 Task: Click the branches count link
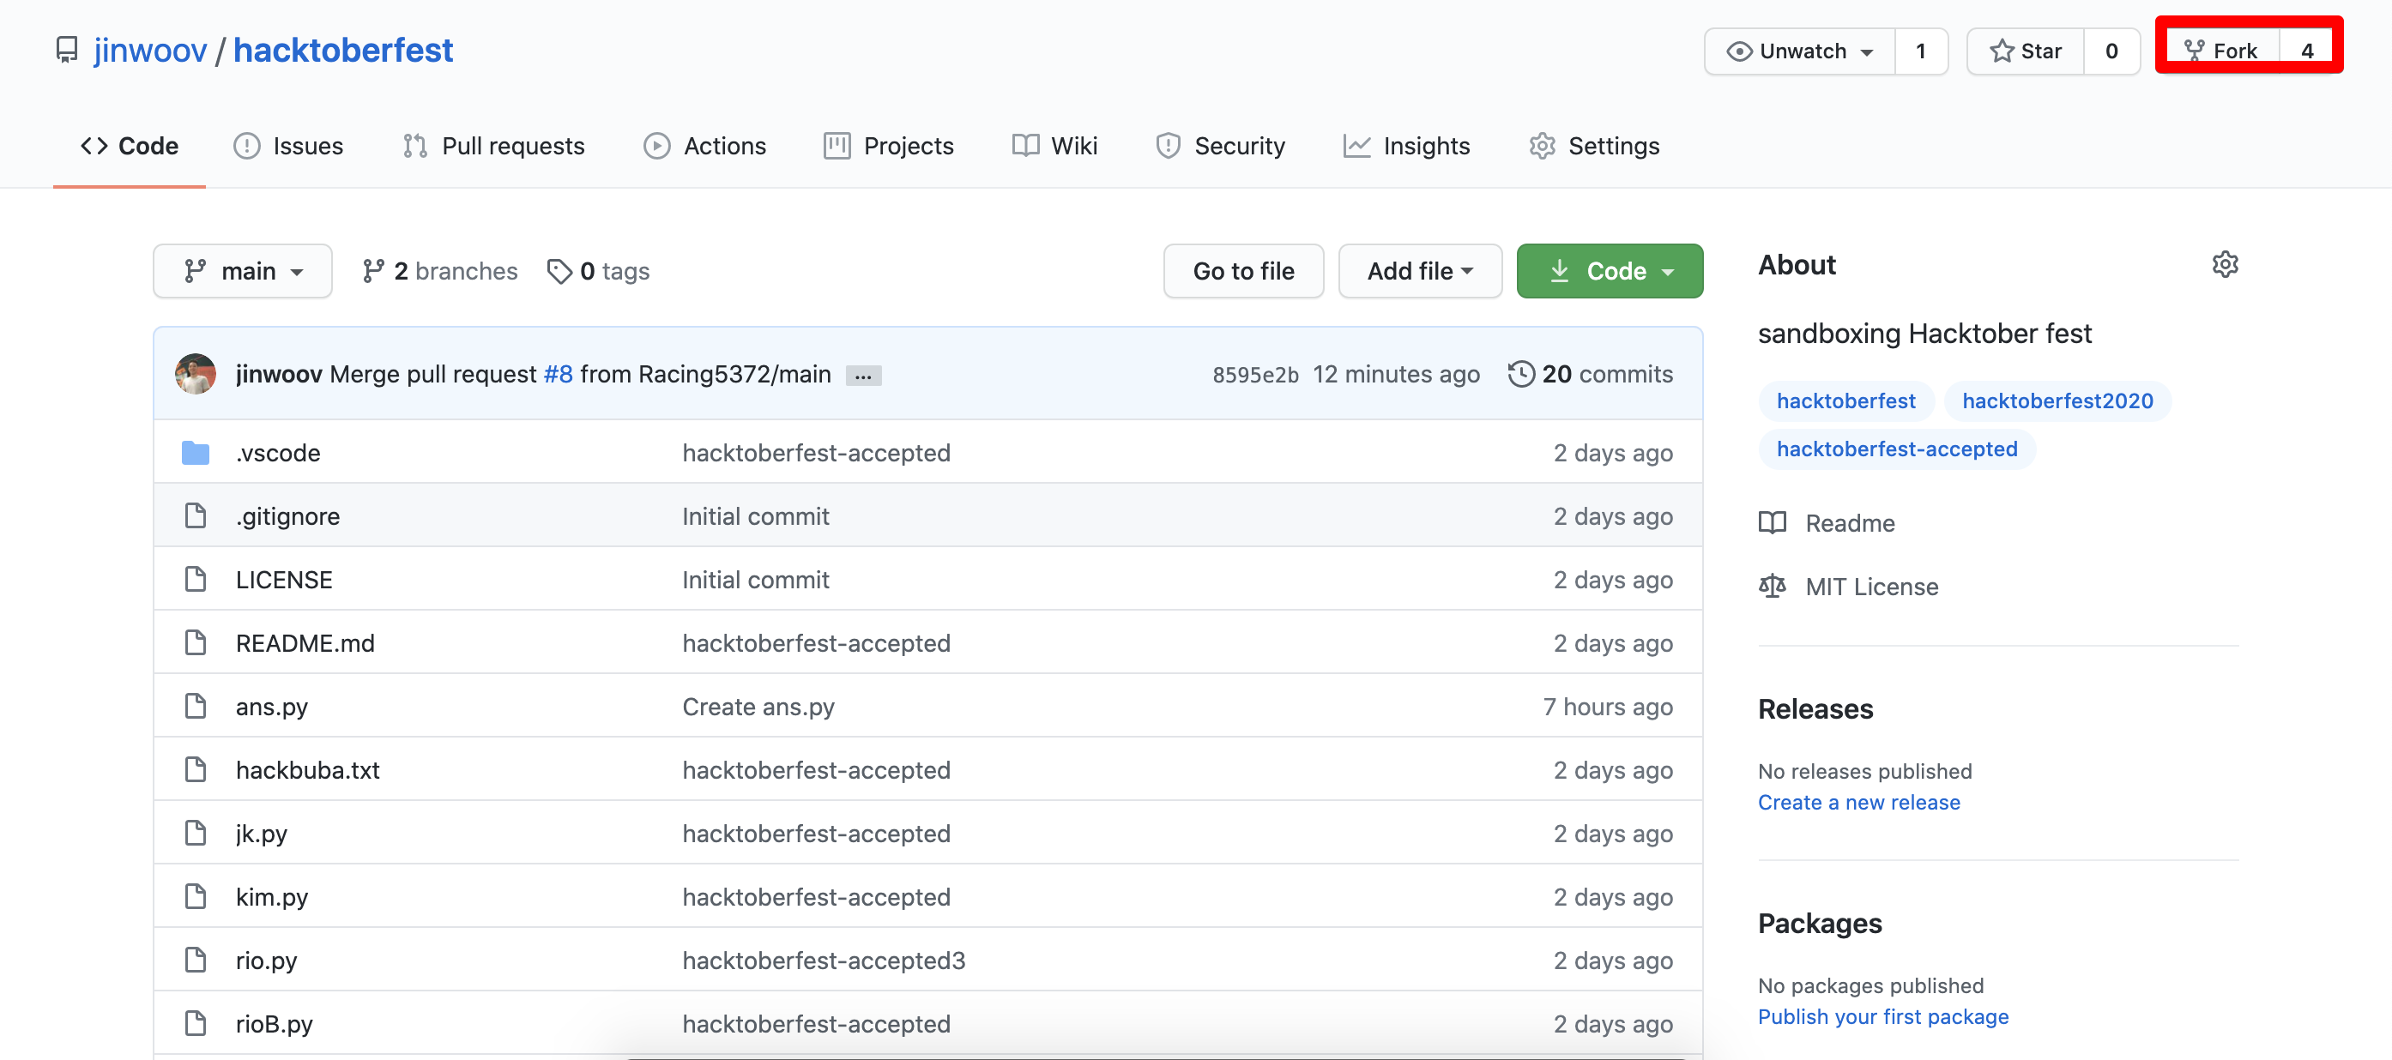pyautogui.click(x=439, y=271)
